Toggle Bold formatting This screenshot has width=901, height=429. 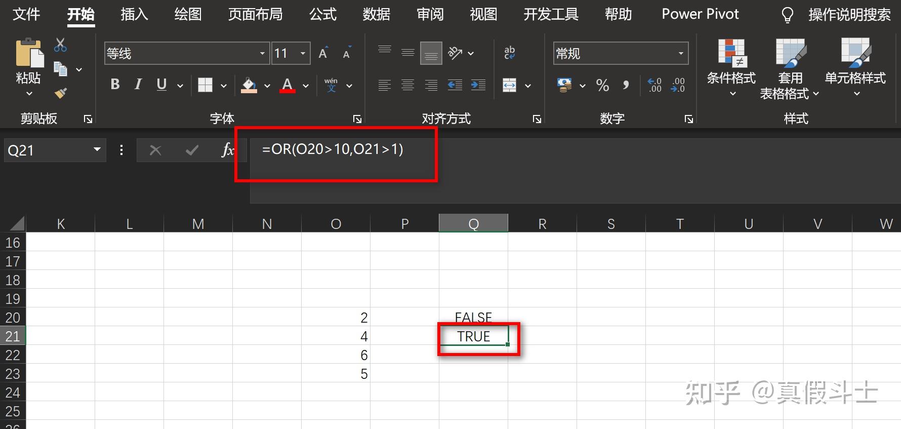(115, 85)
